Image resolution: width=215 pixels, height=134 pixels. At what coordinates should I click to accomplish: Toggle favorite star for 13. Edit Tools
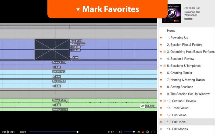(161, 122)
